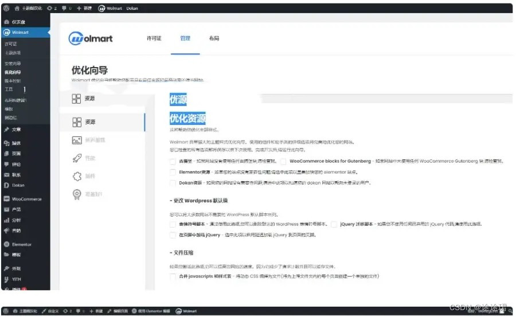The image size is (516, 317).
Task: Click Wolmart in the bottom admin bar
Action: (x=186, y=311)
